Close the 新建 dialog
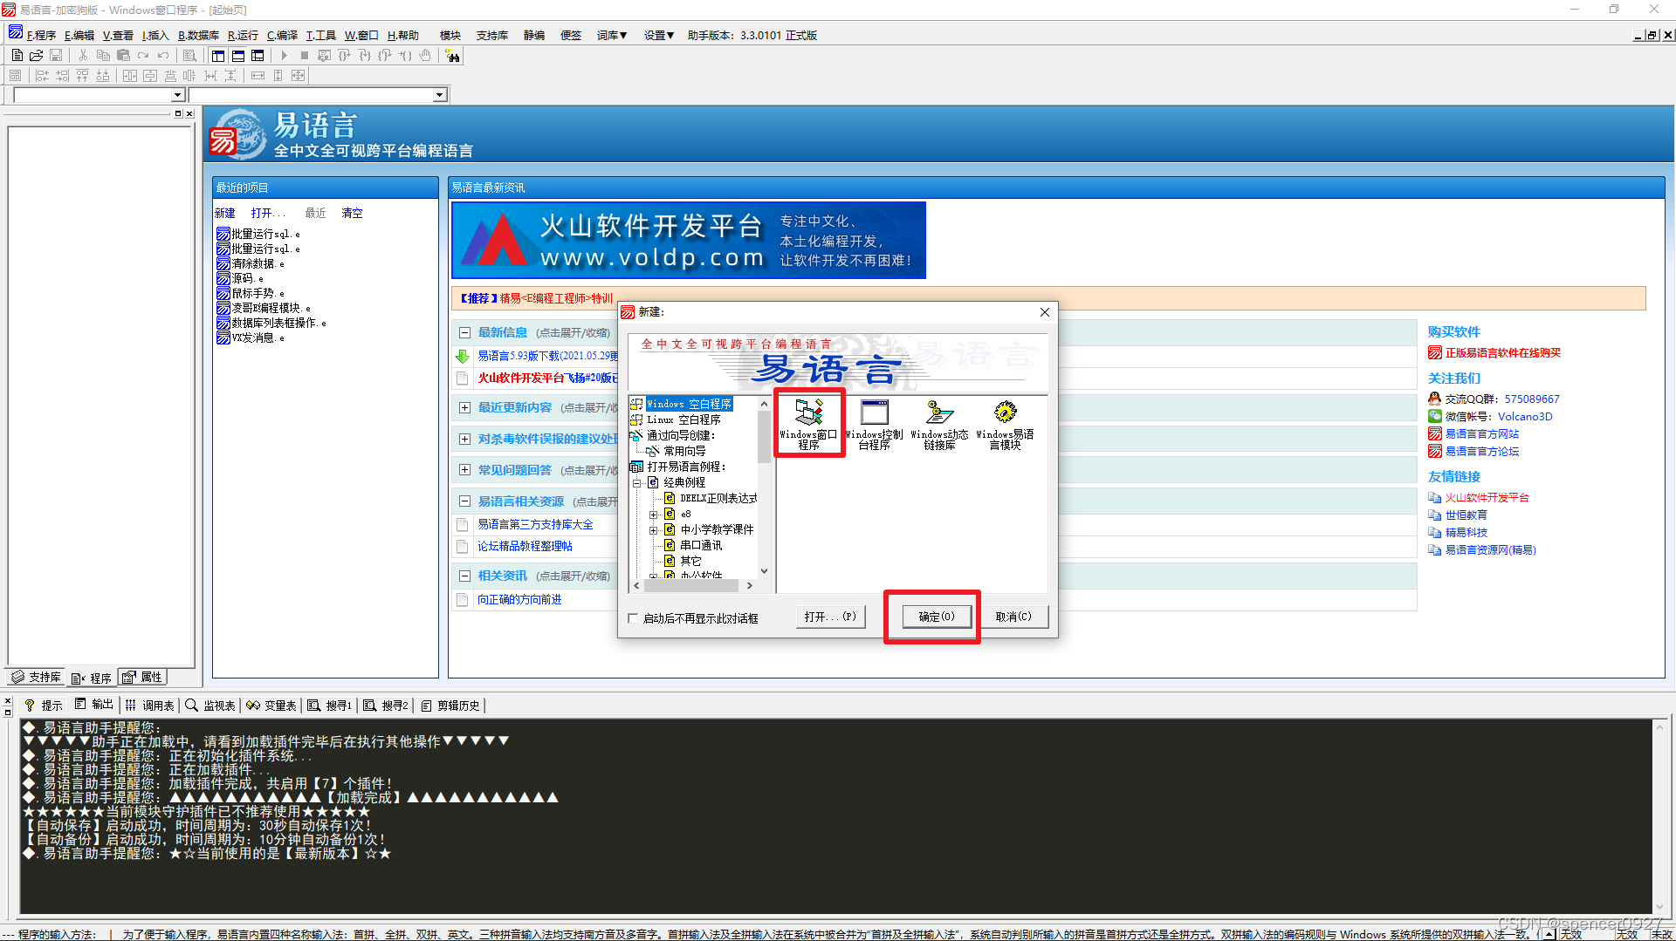This screenshot has height=941, width=1676. [x=1045, y=312]
